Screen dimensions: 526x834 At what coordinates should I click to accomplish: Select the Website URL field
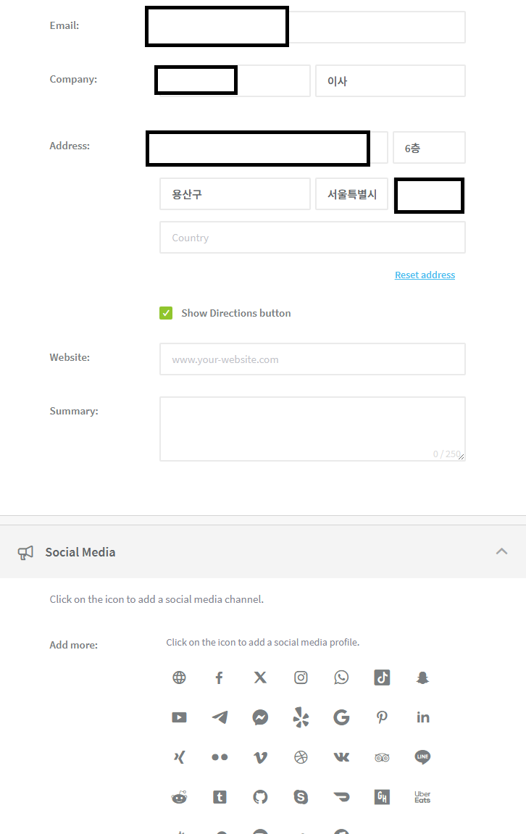click(x=313, y=359)
